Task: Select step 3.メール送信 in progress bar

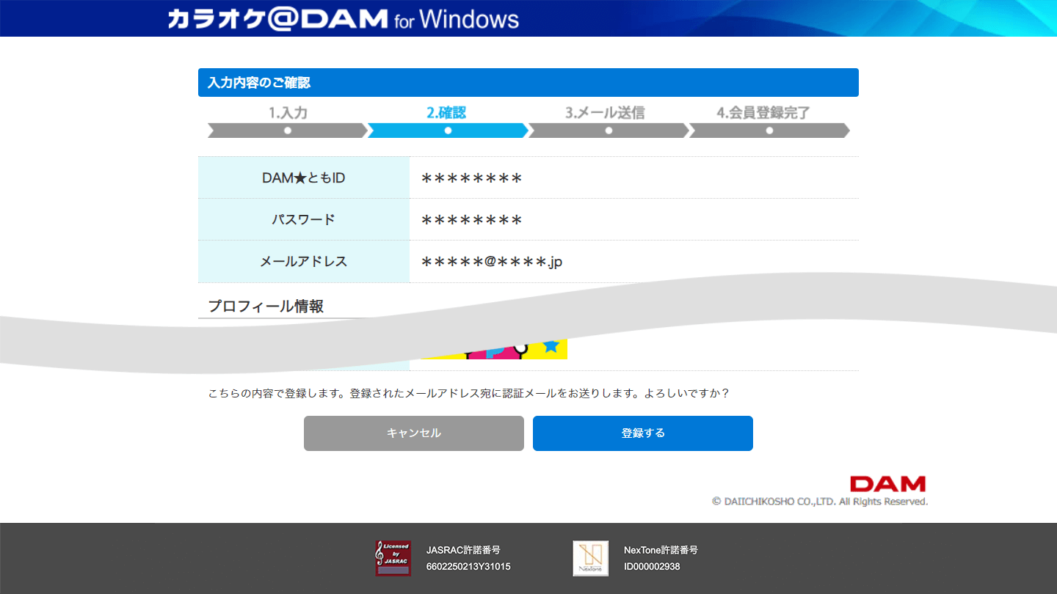Action: (x=609, y=122)
